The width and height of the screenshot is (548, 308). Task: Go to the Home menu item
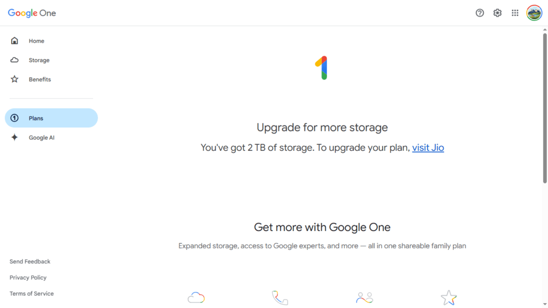[x=36, y=41]
